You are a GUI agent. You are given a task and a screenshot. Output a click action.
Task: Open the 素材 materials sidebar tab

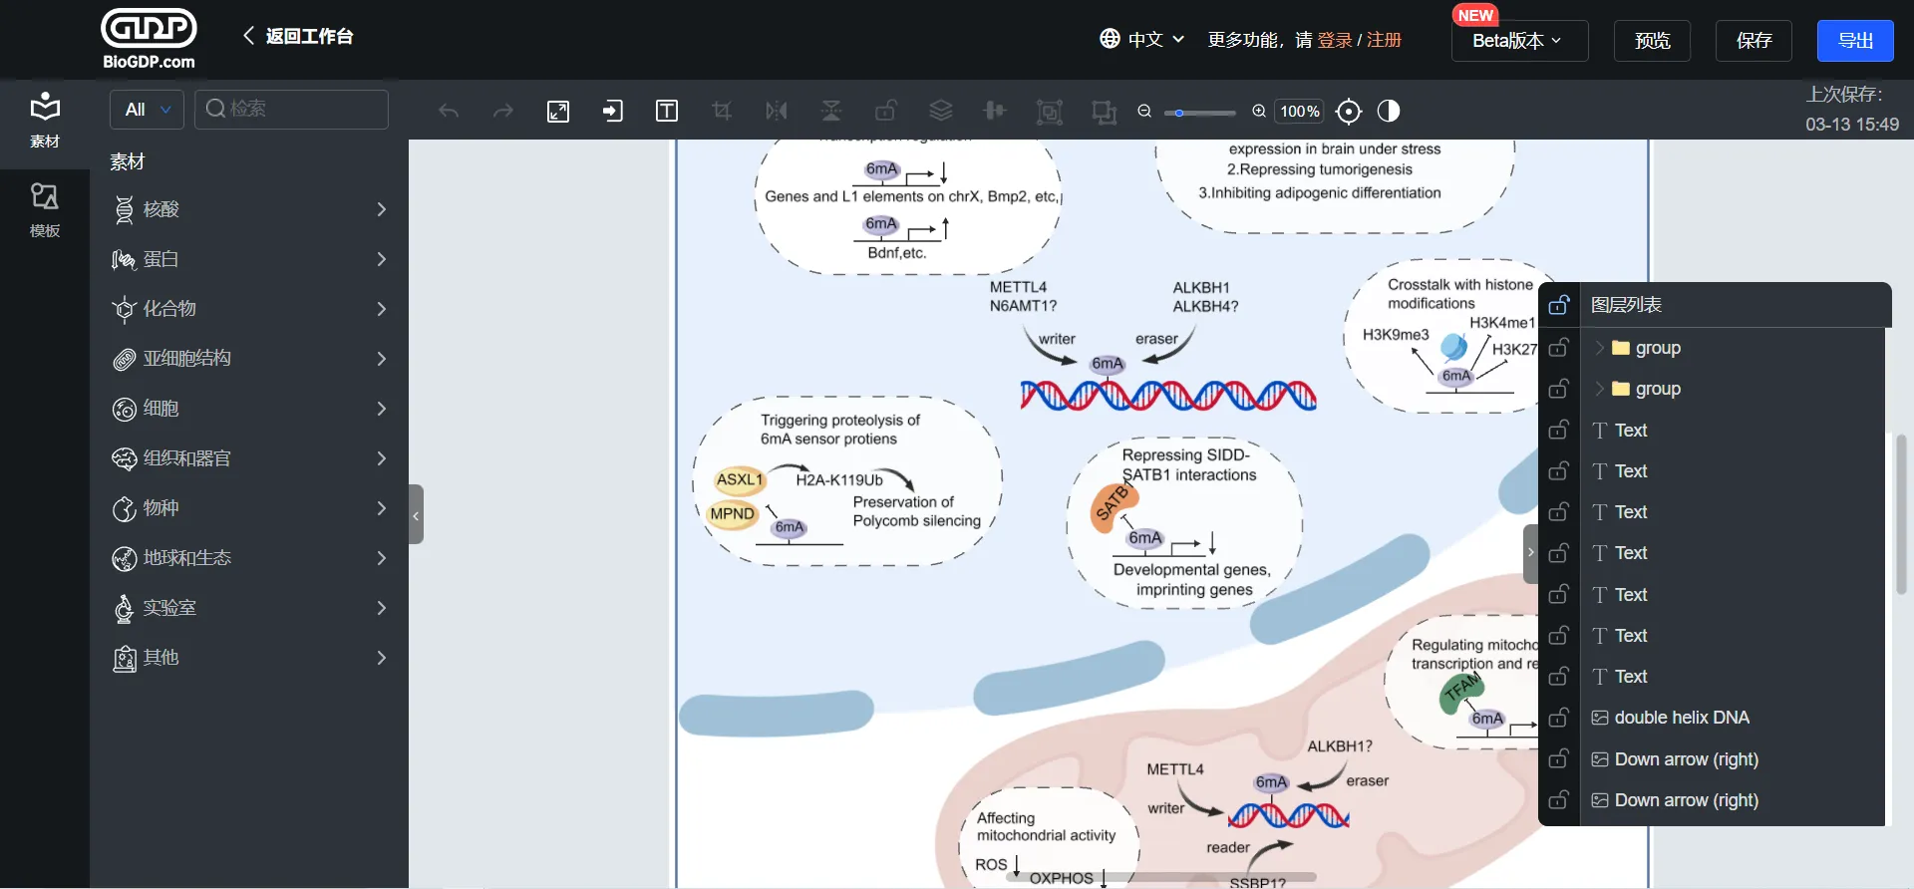click(45, 120)
